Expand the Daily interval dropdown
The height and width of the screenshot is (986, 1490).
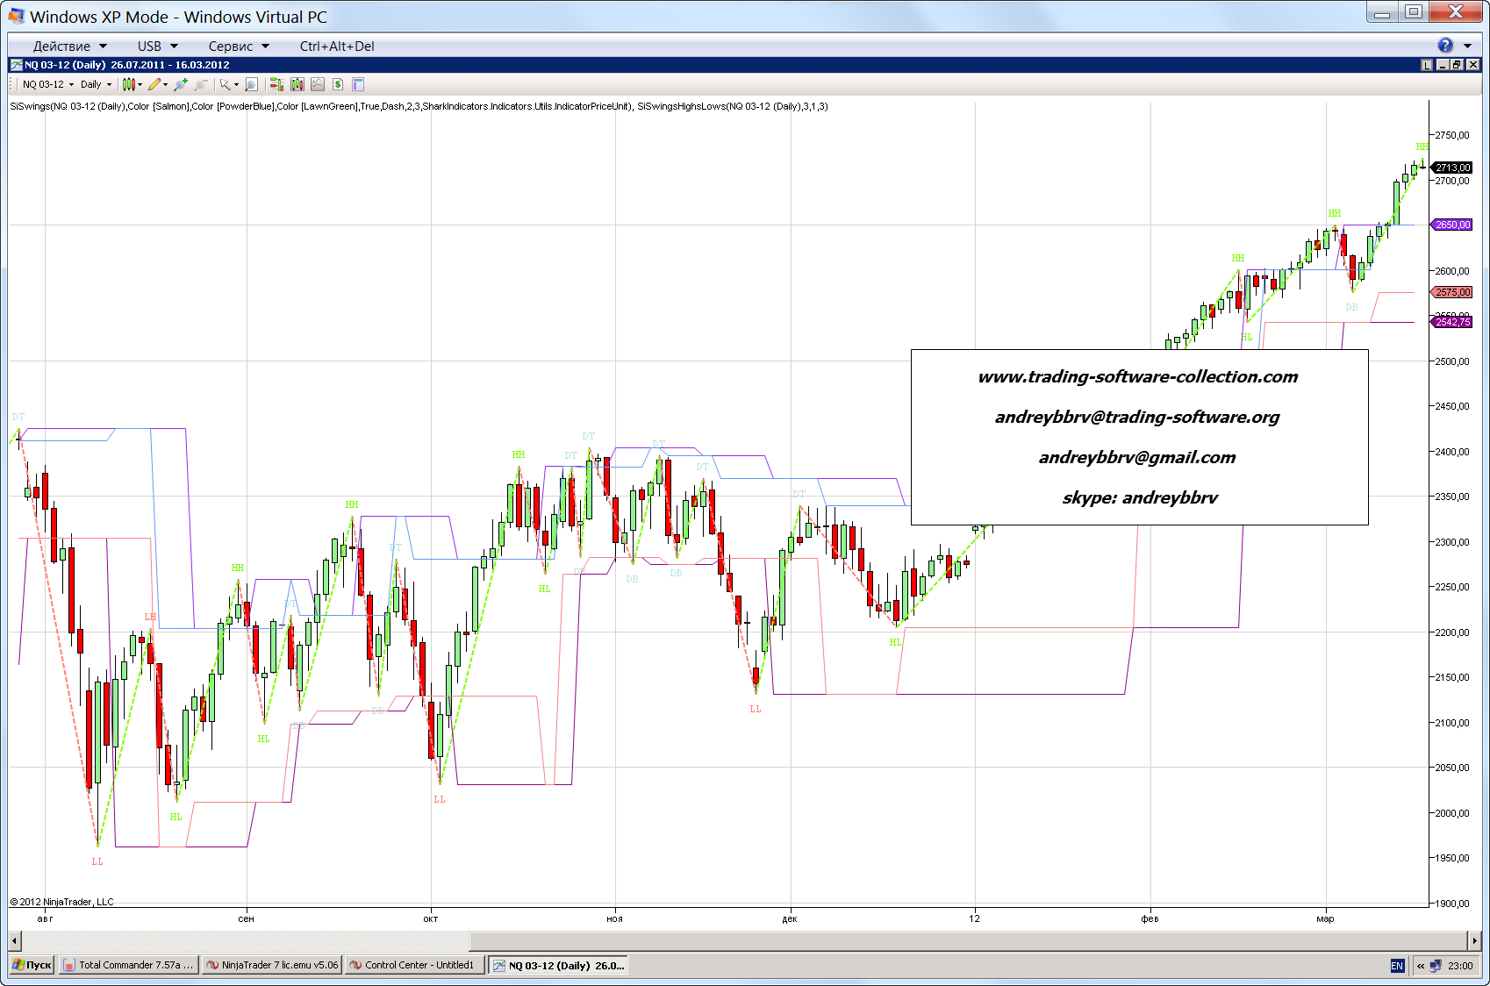(x=96, y=85)
